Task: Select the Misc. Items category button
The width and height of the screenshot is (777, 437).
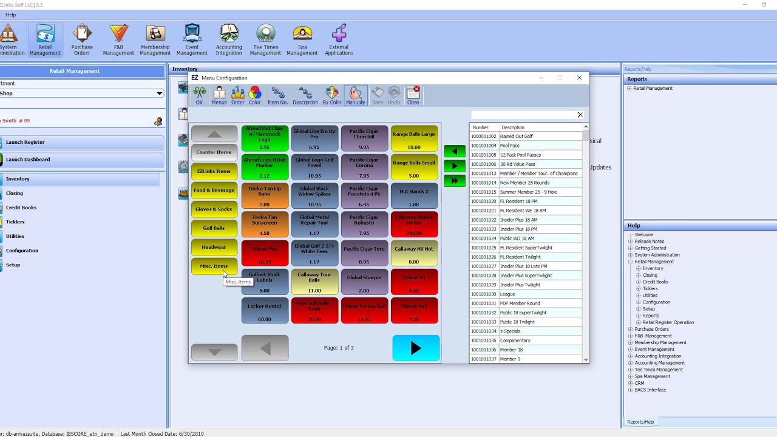Action: click(214, 266)
